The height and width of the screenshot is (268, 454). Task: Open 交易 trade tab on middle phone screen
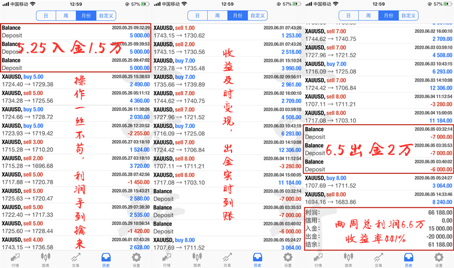click(x=227, y=260)
